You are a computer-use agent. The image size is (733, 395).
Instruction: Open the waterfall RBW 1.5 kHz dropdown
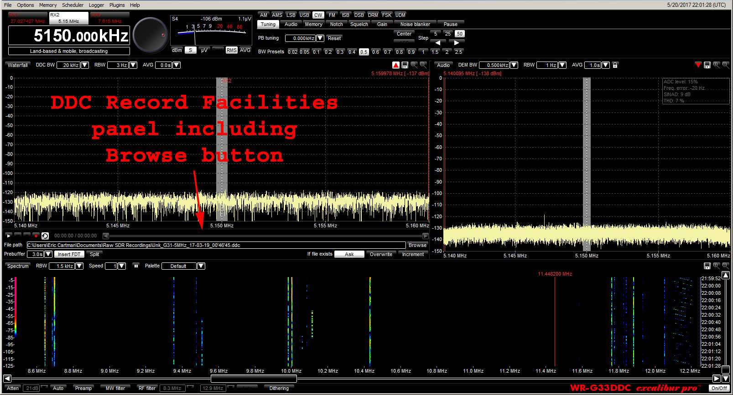tap(79, 266)
